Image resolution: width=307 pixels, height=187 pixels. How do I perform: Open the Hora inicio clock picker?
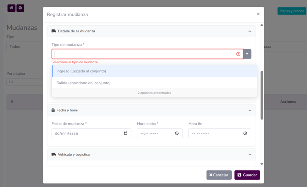177,133
